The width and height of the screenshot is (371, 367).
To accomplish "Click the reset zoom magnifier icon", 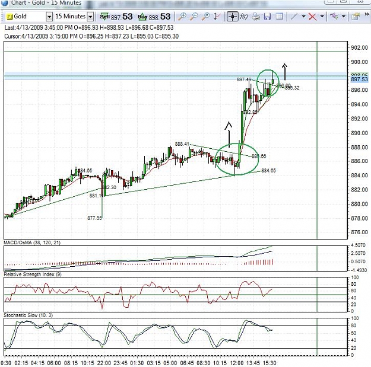I will [206, 17].
